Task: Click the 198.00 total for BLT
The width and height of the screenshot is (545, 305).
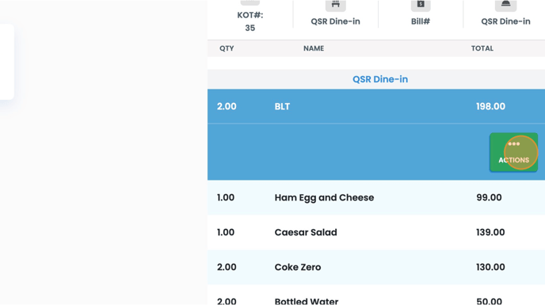Action: point(490,106)
